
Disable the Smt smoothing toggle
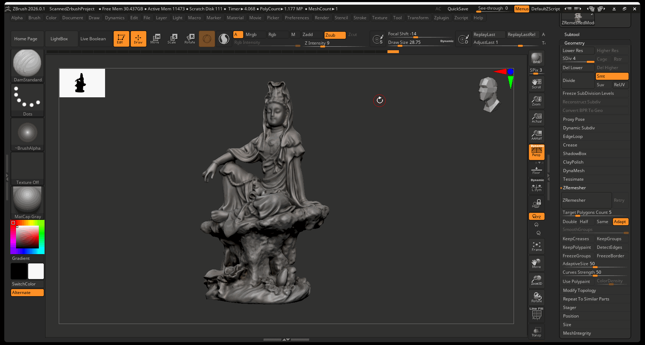click(x=612, y=76)
